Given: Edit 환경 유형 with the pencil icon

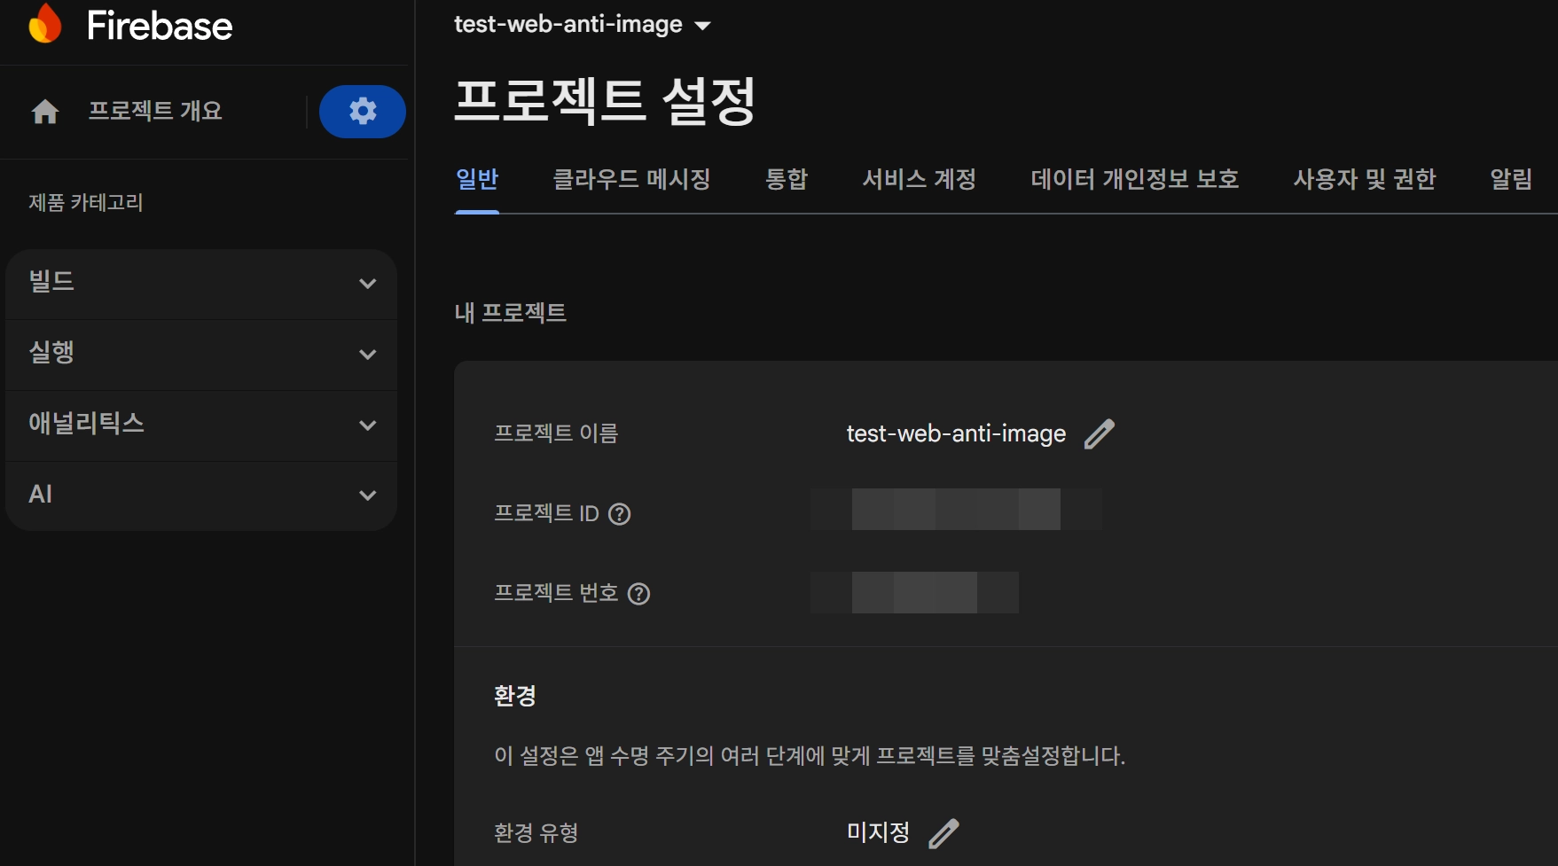Looking at the screenshot, I should point(943,833).
